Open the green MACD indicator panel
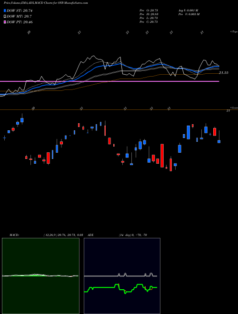238x314 pixels. (40, 276)
